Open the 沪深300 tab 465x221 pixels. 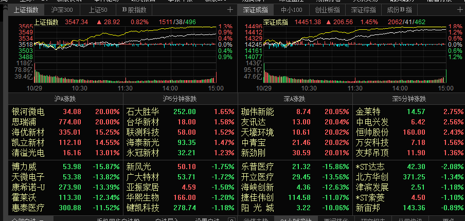(62, 10)
